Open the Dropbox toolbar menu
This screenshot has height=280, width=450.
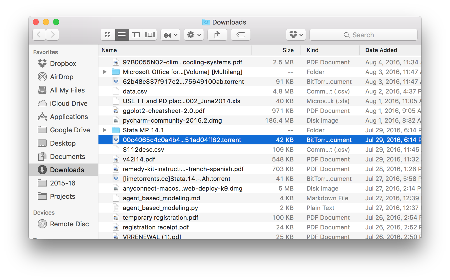pos(296,35)
